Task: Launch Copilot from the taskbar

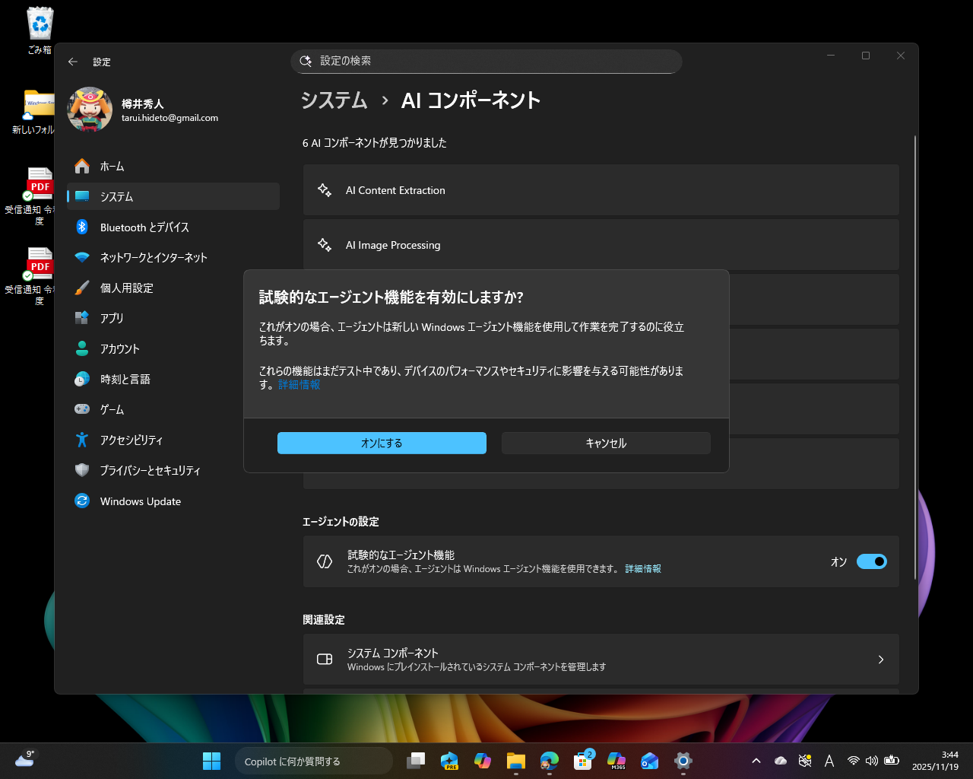Action: [x=313, y=761]
